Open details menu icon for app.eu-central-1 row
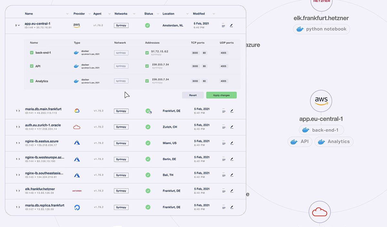The image size is (387, 227). click(x=223, y=25)
